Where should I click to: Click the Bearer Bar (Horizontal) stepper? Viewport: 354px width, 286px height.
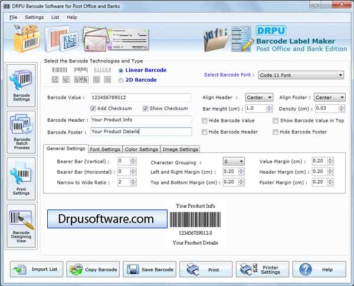click(133, 172)
